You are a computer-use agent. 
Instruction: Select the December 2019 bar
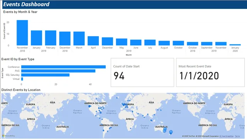[x=107, y=41]
